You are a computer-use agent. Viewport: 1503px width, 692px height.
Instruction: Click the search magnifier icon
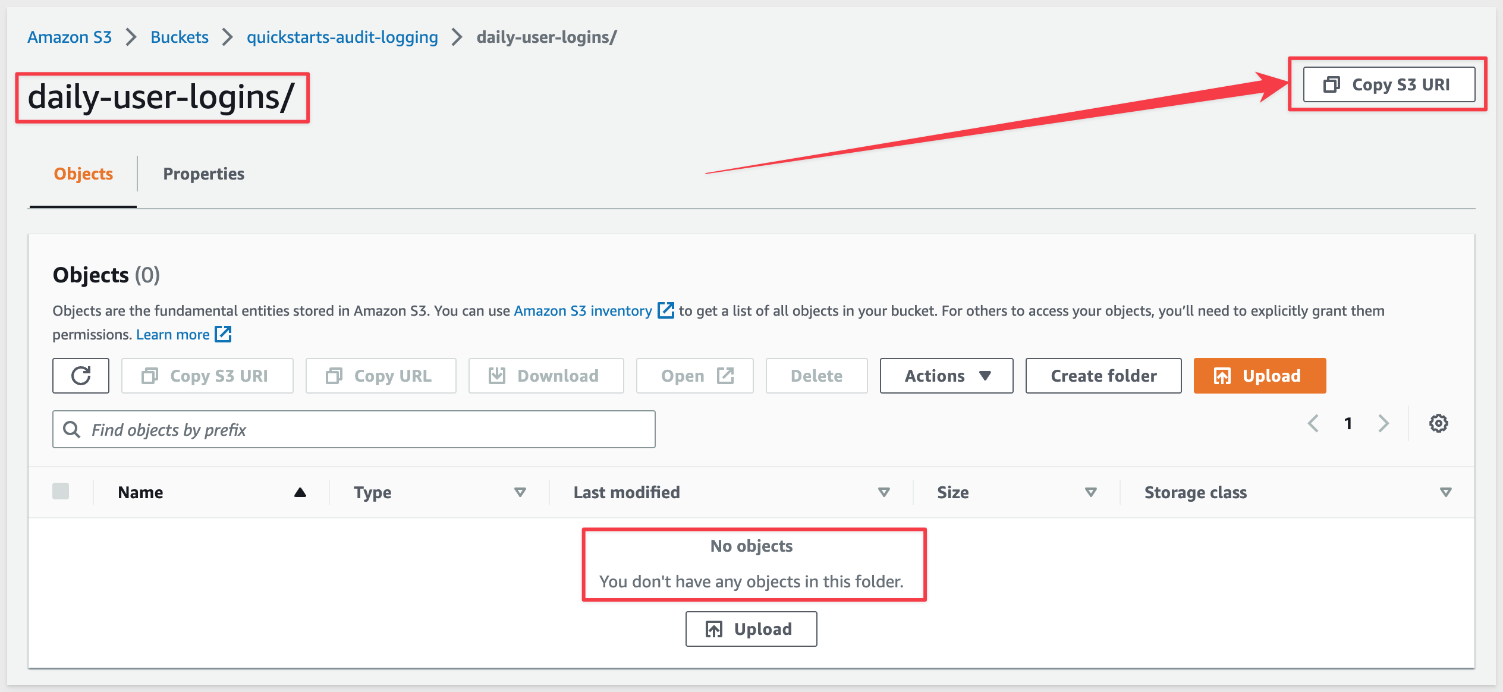click(72, 429)
